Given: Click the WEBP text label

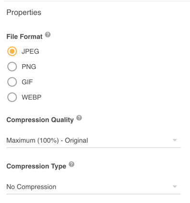Looking at the screenshot, I should pos(32,97).
